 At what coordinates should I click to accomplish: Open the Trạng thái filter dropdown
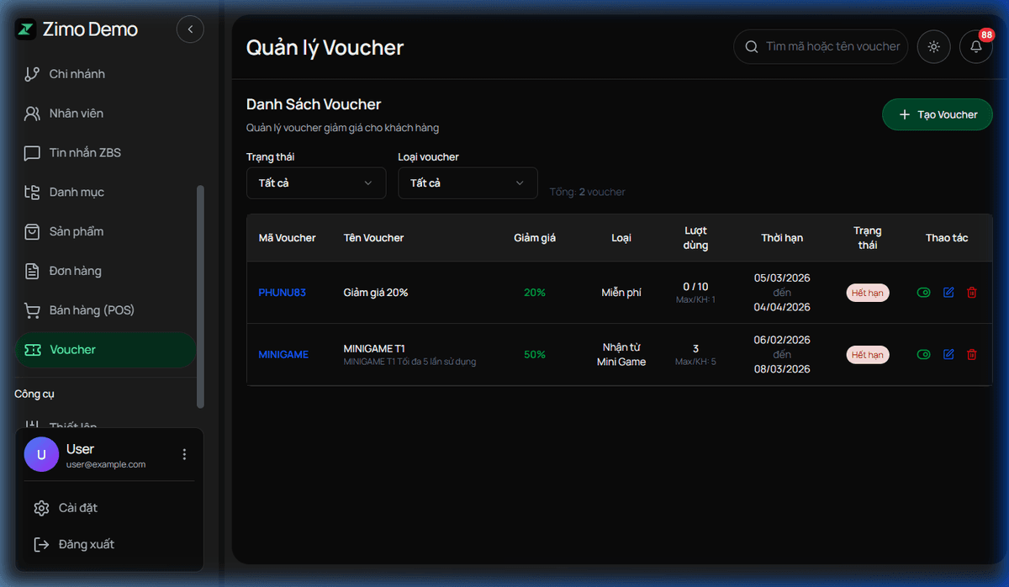click(x=315, y=183)
